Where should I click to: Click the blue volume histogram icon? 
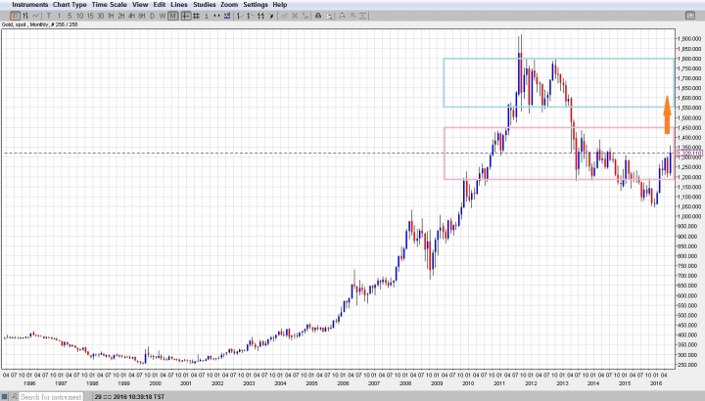click(x=227, y=16)
